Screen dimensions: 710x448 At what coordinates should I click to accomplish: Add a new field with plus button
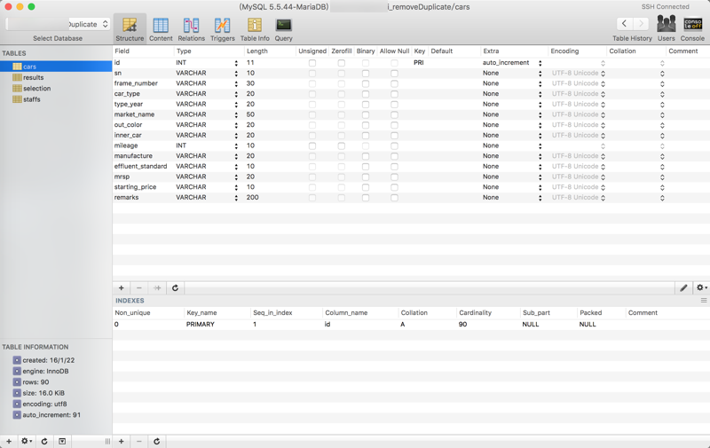(122, 287)
